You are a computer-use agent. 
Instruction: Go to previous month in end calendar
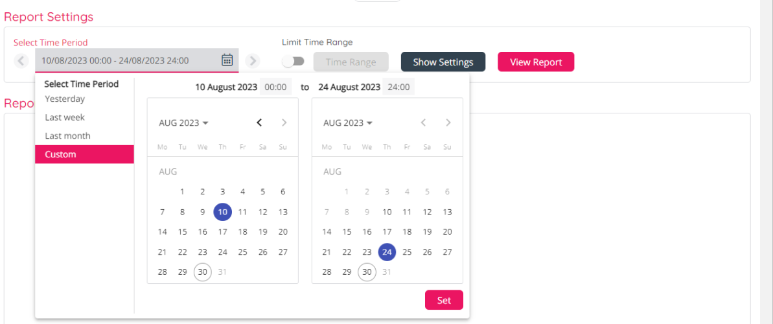tap(423, 122)
